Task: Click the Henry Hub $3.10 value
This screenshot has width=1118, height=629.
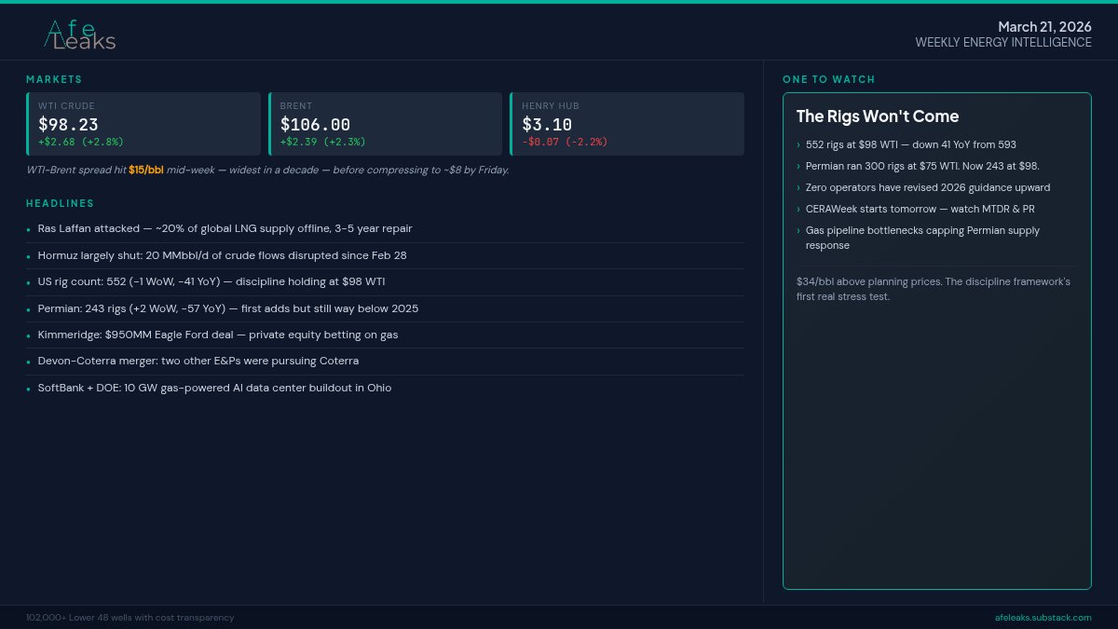Action: click(x=547, y=125)
